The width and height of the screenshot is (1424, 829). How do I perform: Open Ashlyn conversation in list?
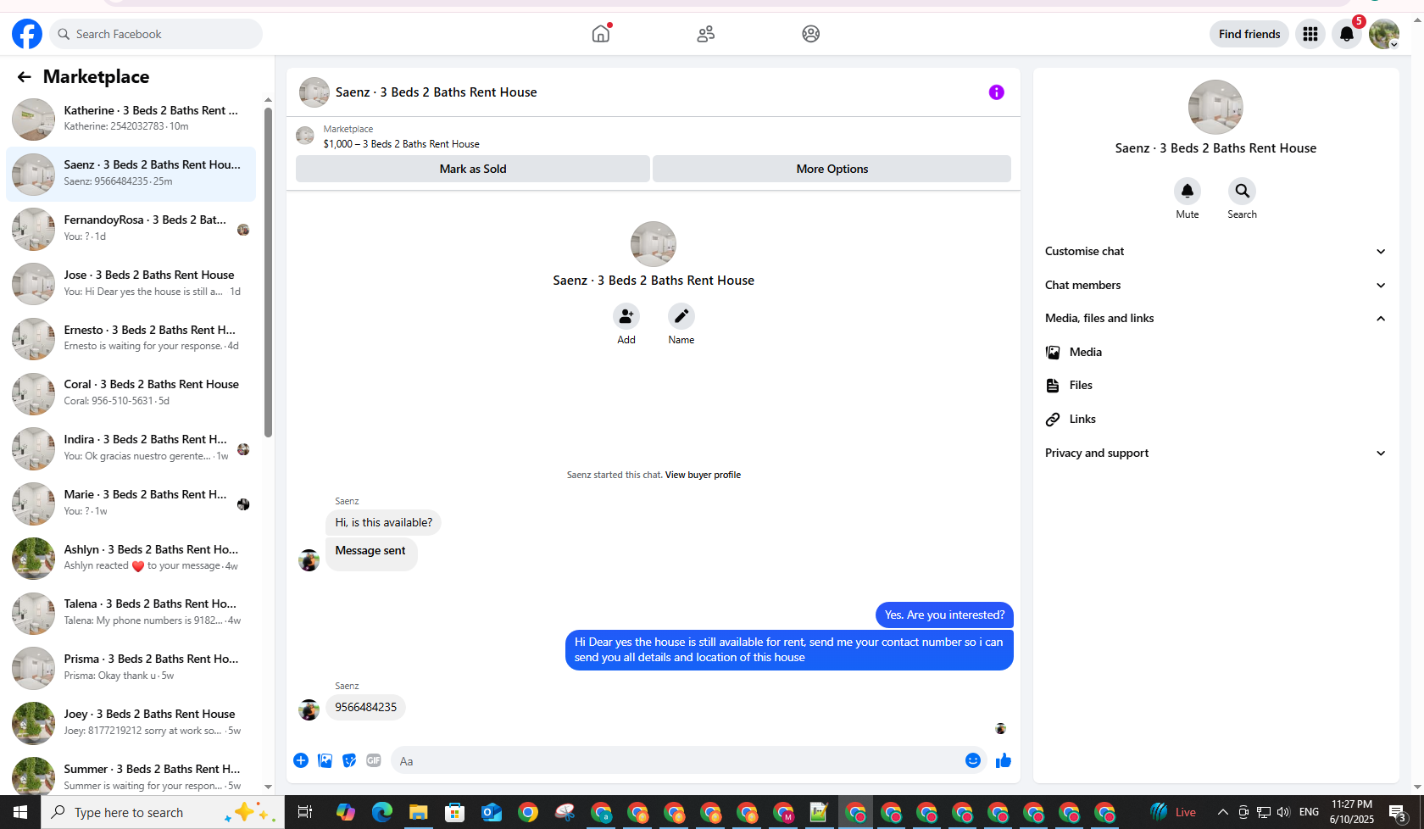pyautogui.click(x=131, y=559)
